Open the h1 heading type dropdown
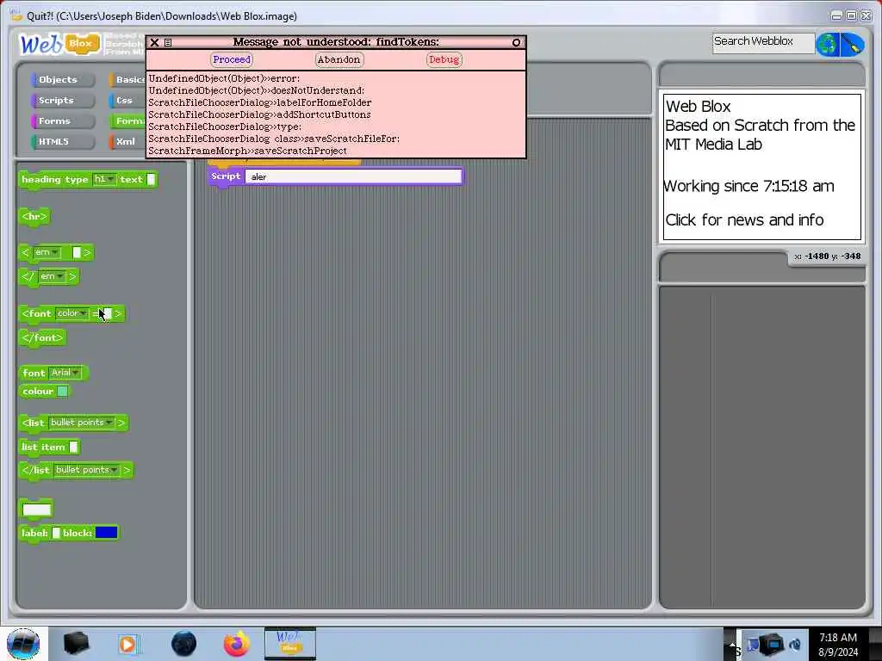Image resolution: width=882 pixels, height=661 pixels. tap(104, 179)
